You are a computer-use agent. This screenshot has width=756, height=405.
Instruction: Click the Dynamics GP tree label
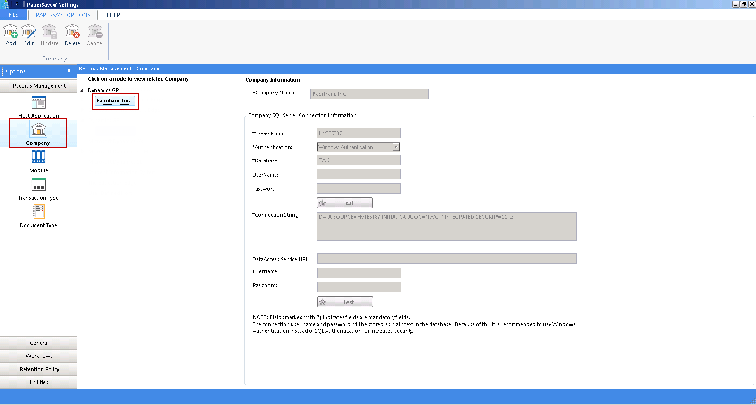103,90
